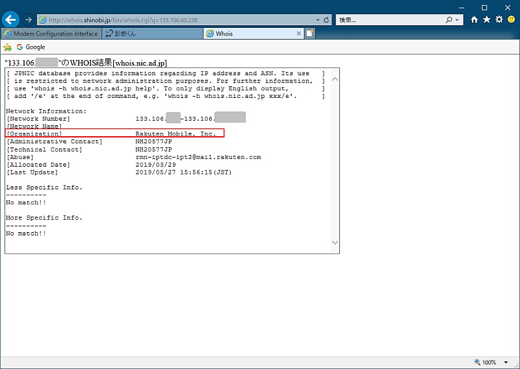Click Last Update value 2019/05/27 15:56:15(JST)
The height and width of the screenshot is (369, 520).
183,173
